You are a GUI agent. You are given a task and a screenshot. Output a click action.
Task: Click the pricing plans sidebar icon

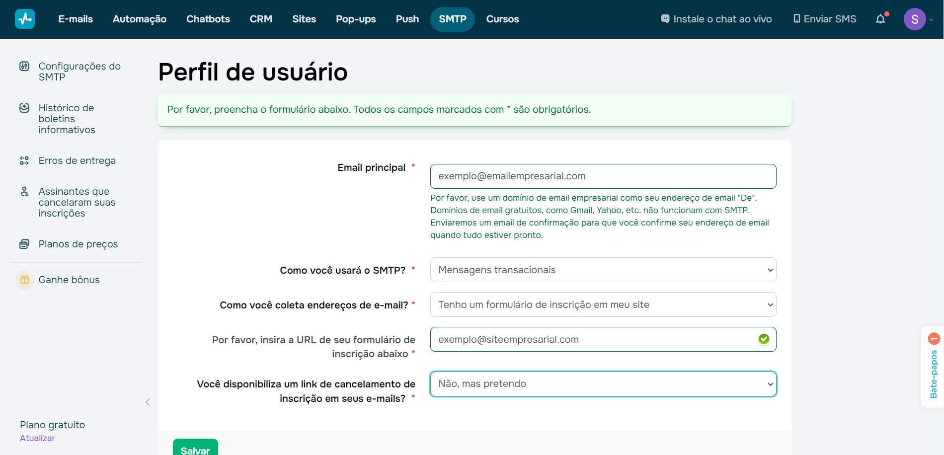point(24,244)
